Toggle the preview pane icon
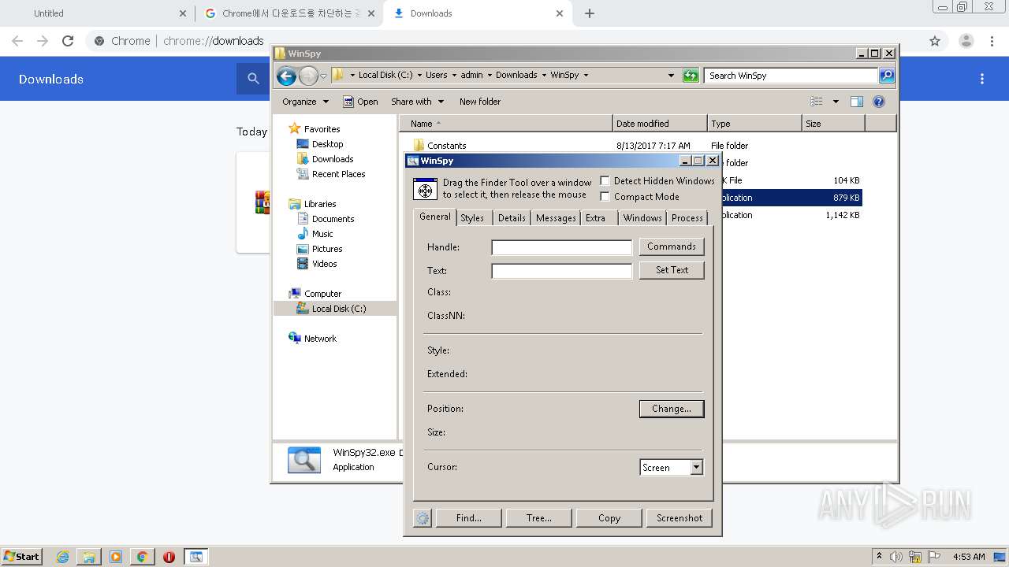Image resolution: width=1009 pixels, height=567 pixels. (x=857, y=102)
